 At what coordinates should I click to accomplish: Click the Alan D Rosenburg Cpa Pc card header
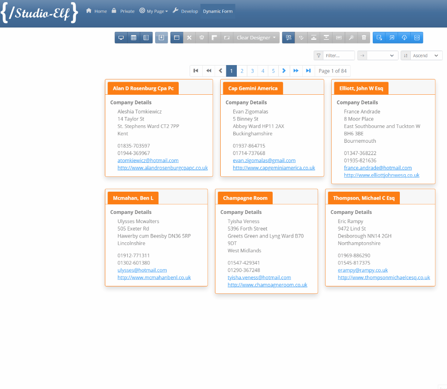tap(143, 88)
